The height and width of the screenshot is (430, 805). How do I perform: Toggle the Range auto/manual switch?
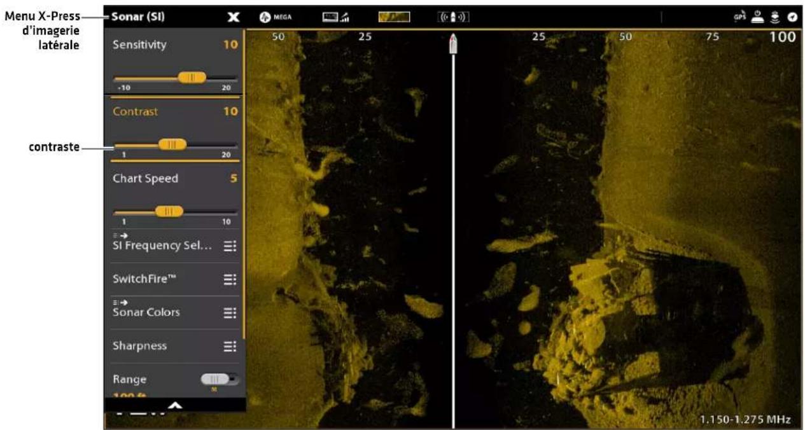coord(220,379)
